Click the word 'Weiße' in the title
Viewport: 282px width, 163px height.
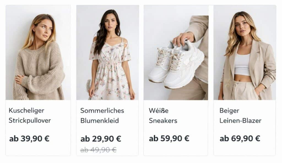coord(159,110)
